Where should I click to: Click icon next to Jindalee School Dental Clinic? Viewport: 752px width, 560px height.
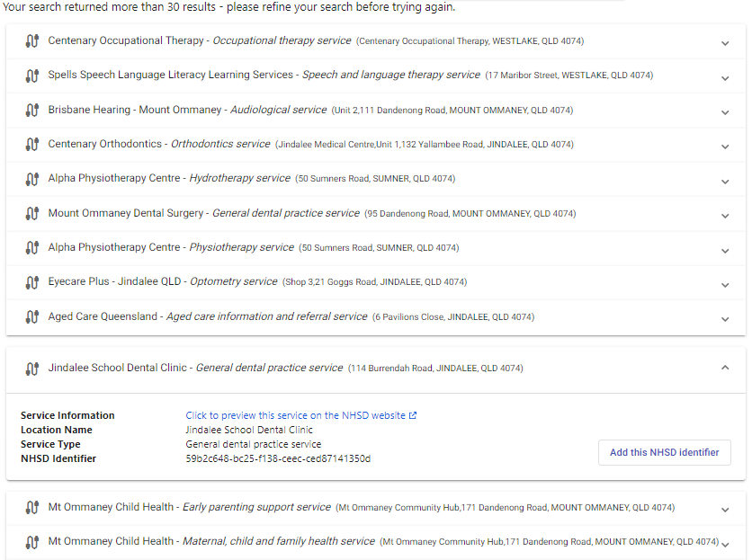[x=32, y=369]
